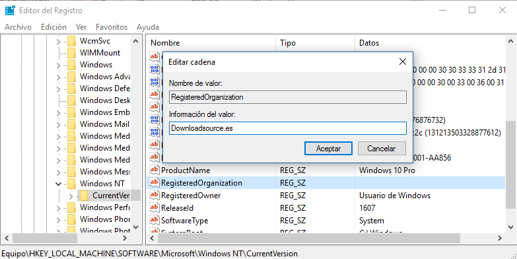Select the ReleaseId value name

click(x=177, y=208)
